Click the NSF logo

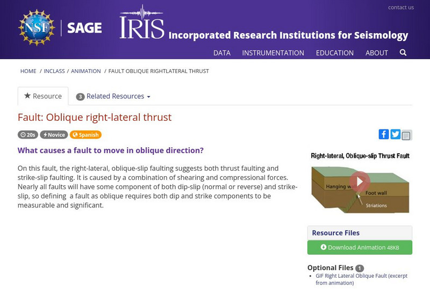click(x=37, y=27)
